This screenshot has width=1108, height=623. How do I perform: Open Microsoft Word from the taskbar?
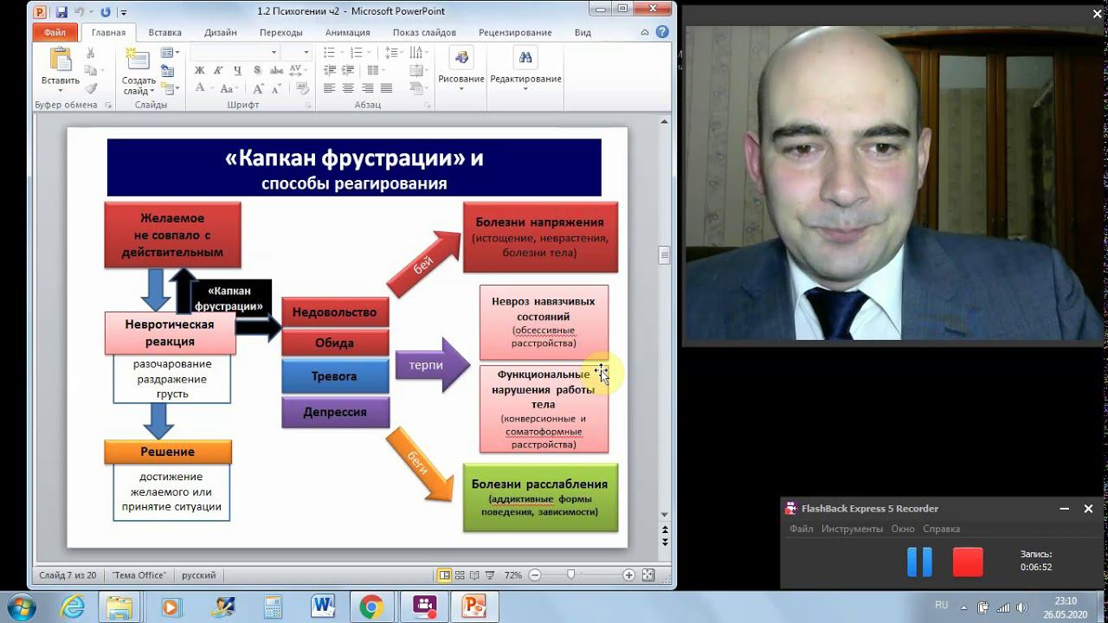click(x=324, y=607)
